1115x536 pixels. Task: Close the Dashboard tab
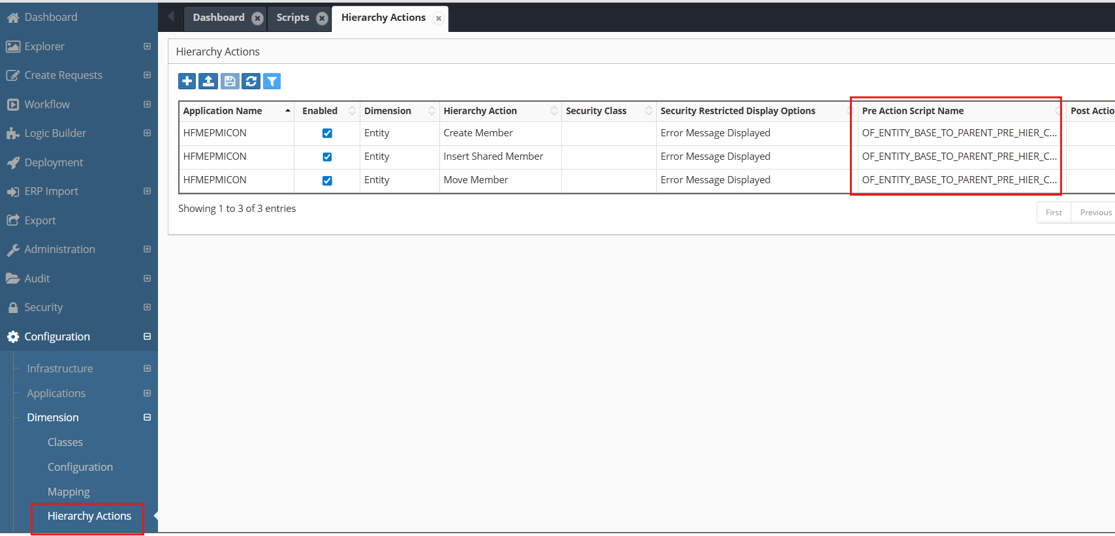258,18
